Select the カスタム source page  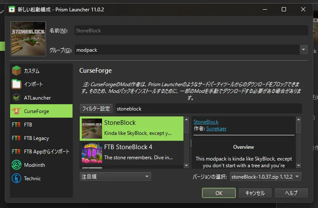41,71
